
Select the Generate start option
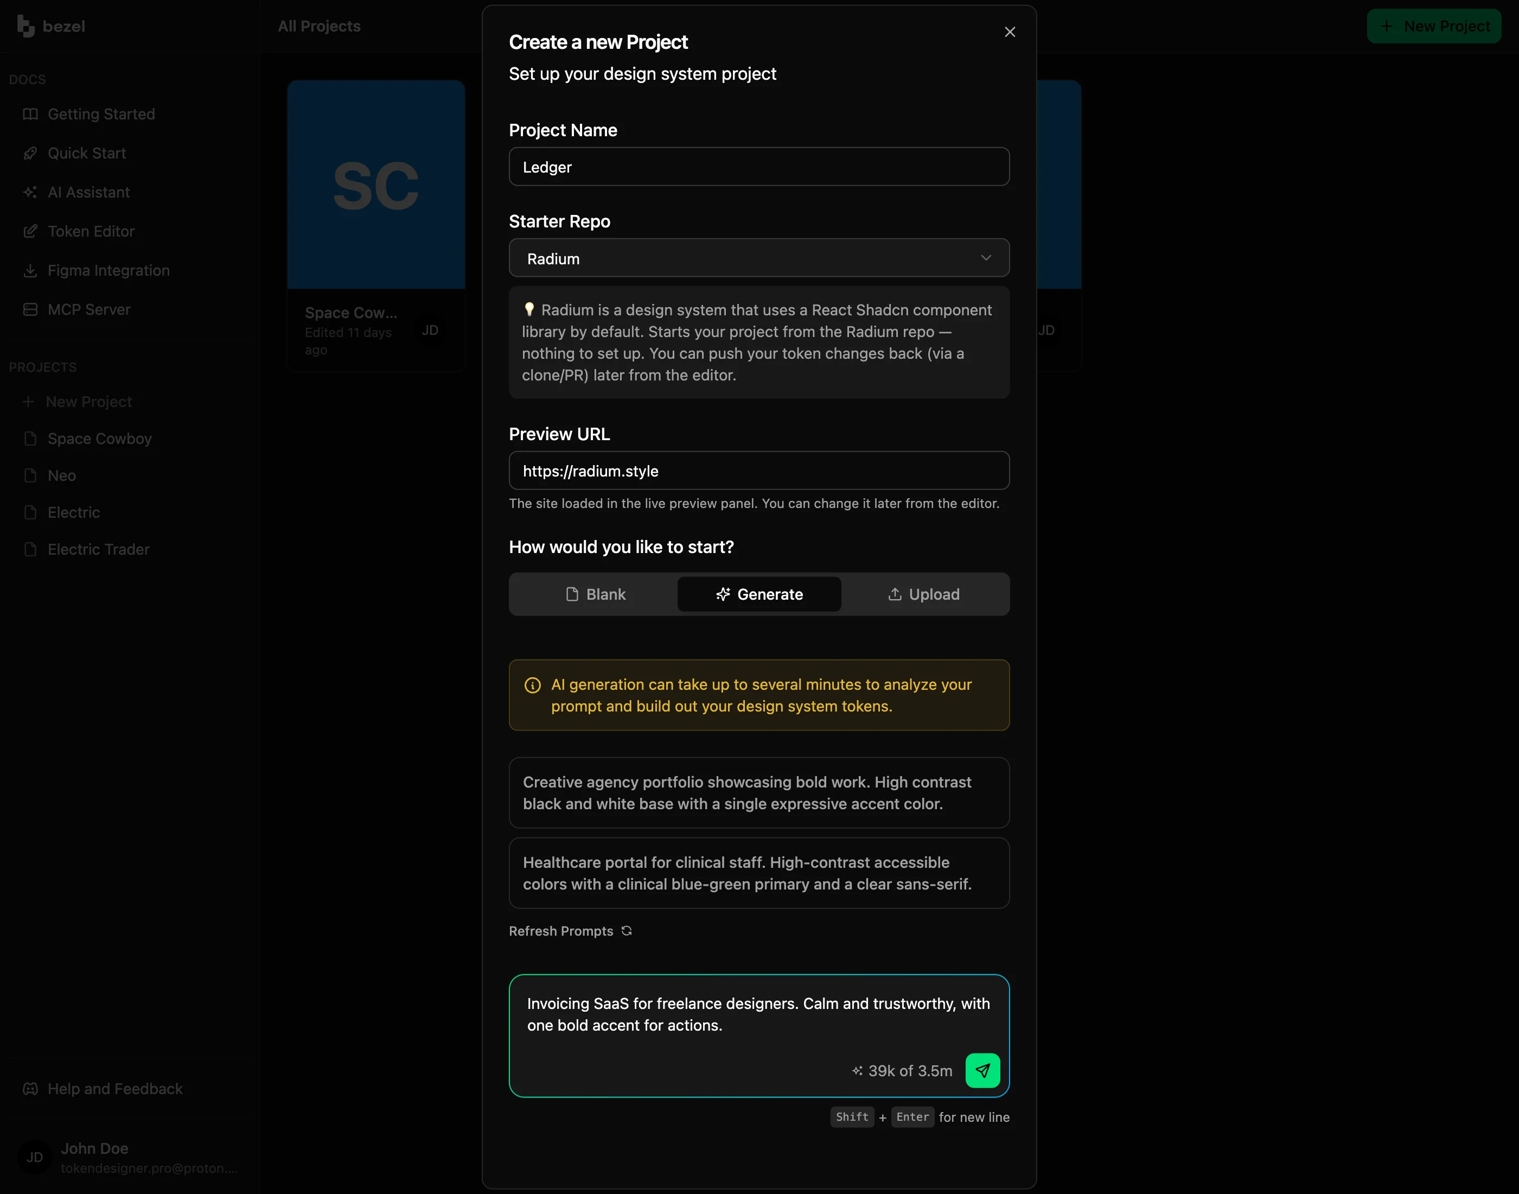pyautogui.click(x=759, y=595)
